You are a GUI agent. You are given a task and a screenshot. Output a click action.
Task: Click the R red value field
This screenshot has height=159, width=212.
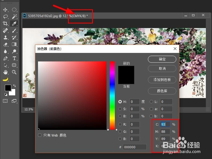pos(135,124)
